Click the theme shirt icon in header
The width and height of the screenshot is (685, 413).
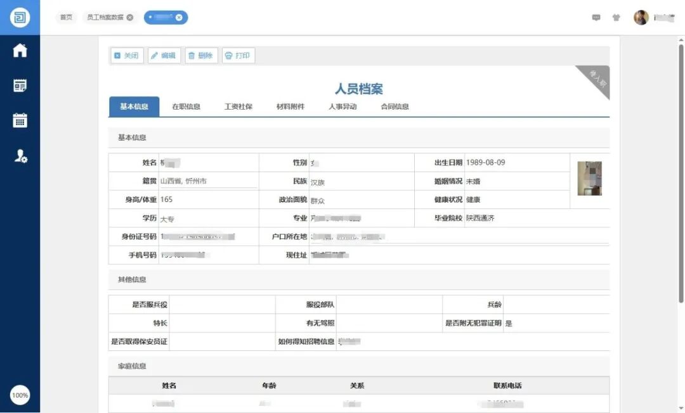(616, 18)
